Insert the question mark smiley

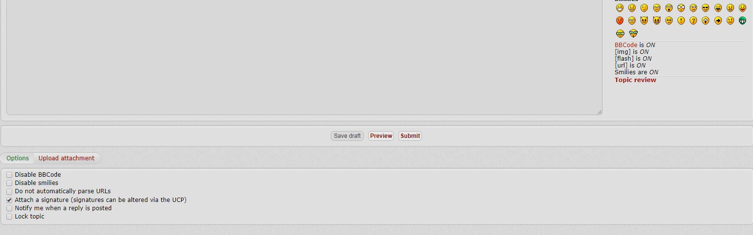(x=693, y=20)
